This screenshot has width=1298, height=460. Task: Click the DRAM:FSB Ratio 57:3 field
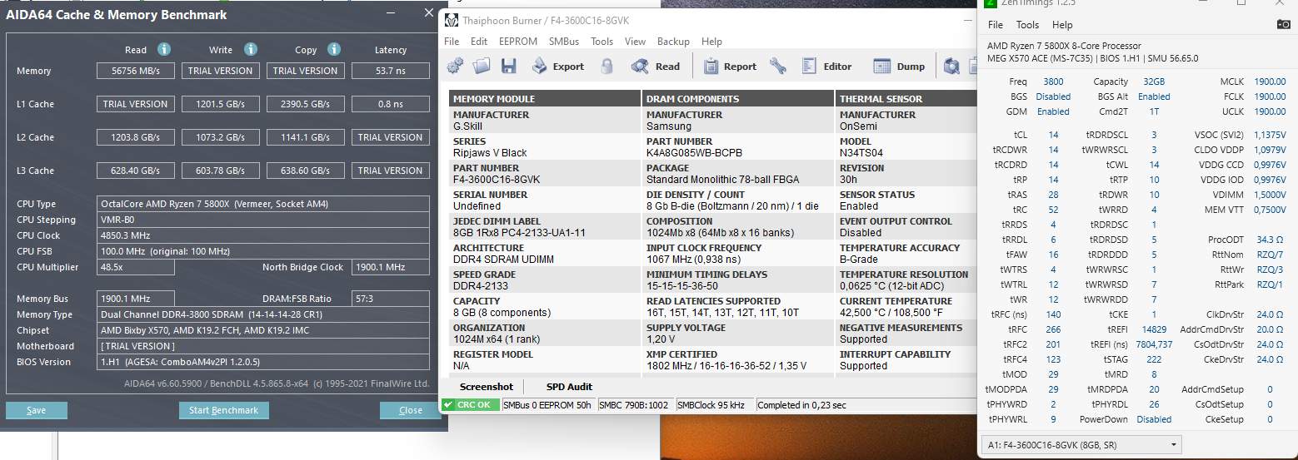click(391, 299)
